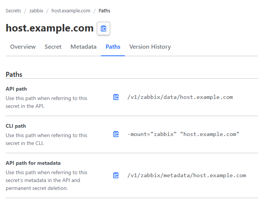Image resolution: width=258 pixels, height=203 pixels.
Task: Click the "CLI path" label
Action: coord(16,126)
